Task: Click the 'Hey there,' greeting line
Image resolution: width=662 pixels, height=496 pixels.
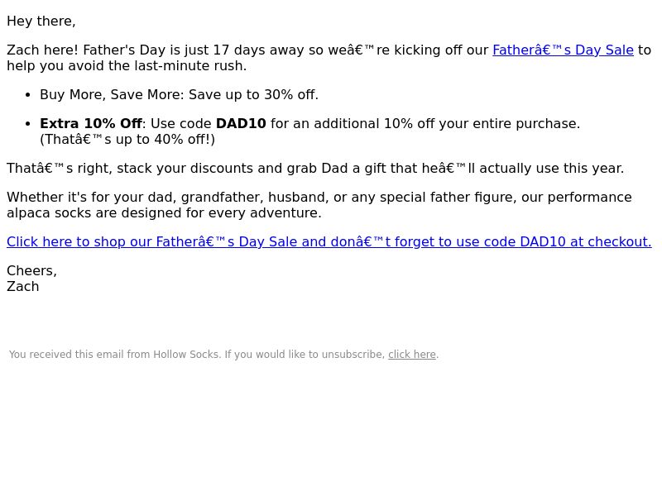Action: tap(41, 21)
